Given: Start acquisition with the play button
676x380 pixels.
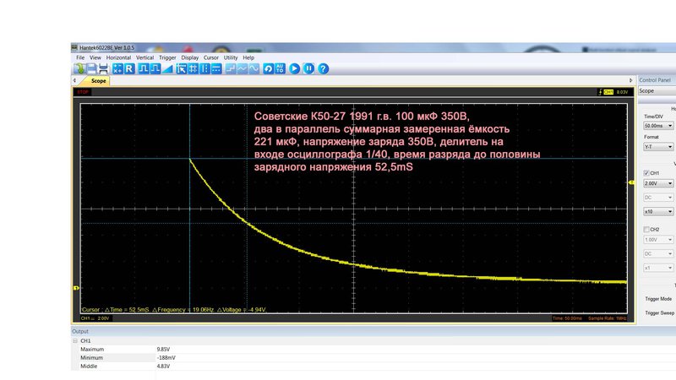Looking at the screenshot, I should pos(294,68).
